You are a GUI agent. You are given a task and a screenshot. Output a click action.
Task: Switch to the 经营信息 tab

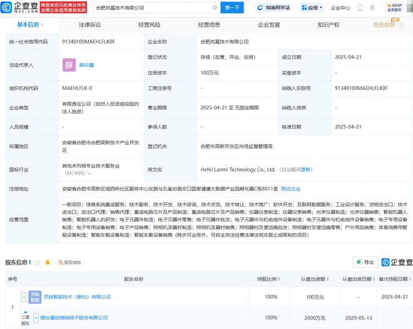click(209, 25)
